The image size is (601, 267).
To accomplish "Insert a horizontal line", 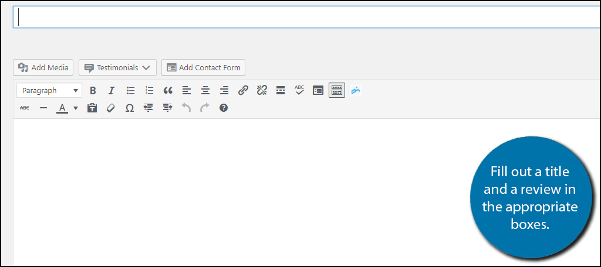I will click(x=43, y=108).
